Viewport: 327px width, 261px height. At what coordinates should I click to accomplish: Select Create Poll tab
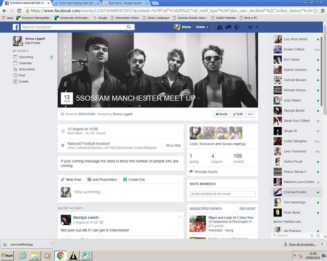(x=134, y=179)
